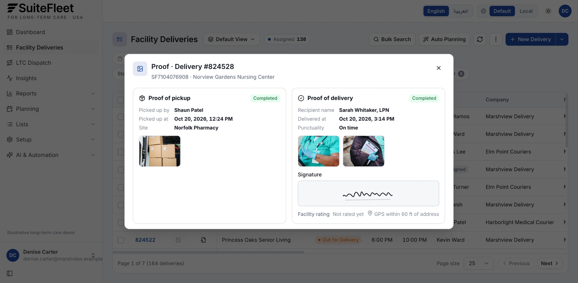Click the globe timezone icon
578x283 pixels.
pos(483,11)
